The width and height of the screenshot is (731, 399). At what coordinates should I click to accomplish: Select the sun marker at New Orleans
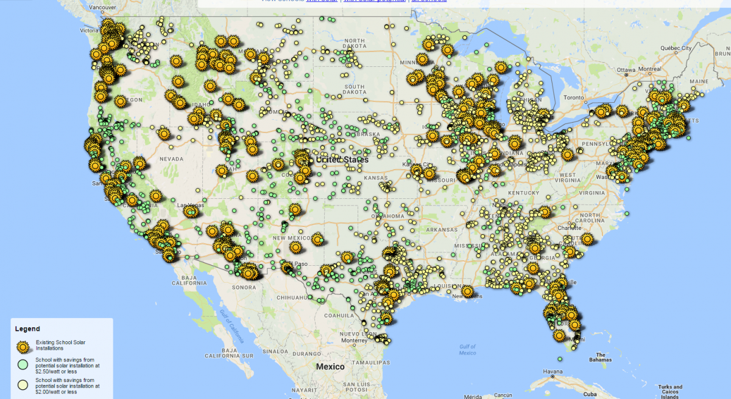[x=467, y=291]
